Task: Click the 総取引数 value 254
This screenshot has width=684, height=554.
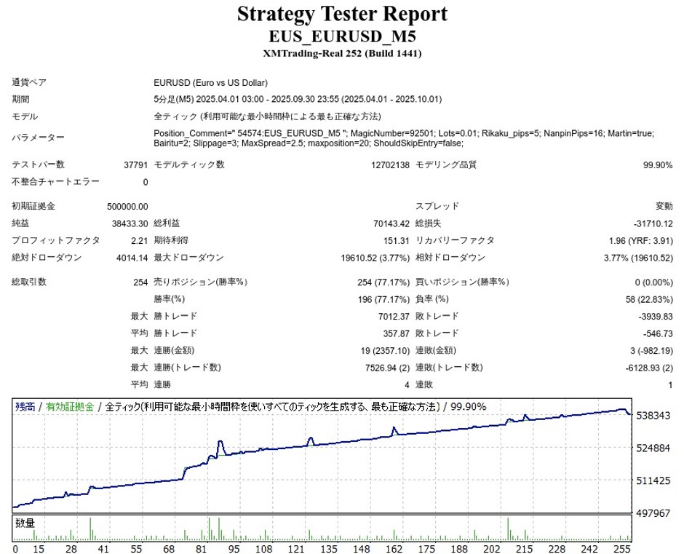Action: click(140, 282)
